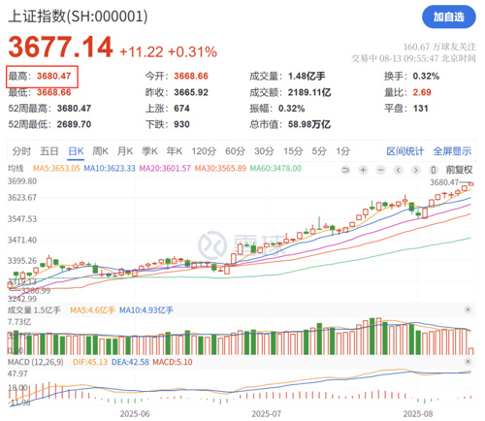
Task: Open the 前复权 adjustment dropdown
Action: point(459,170)
